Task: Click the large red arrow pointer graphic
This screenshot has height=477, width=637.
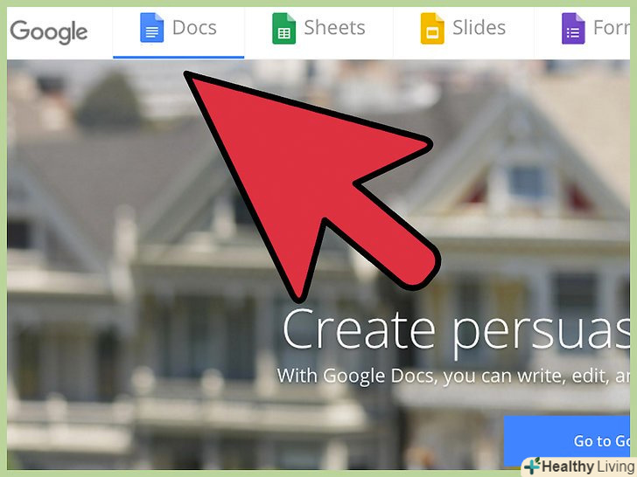Action: point(309,183)
